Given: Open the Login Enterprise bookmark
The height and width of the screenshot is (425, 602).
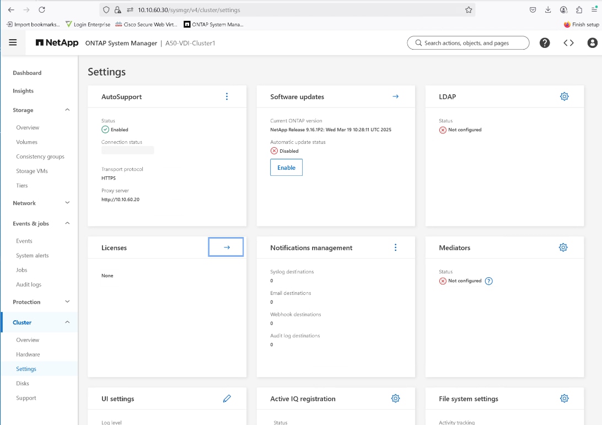Looking at the screenshot, I should [88, 24].
